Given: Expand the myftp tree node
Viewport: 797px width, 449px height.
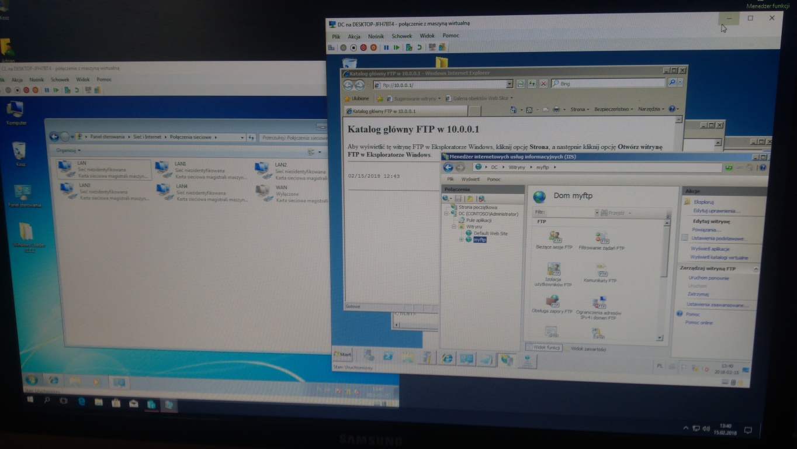Looking at the screenshot, I should tap(462, 240).
